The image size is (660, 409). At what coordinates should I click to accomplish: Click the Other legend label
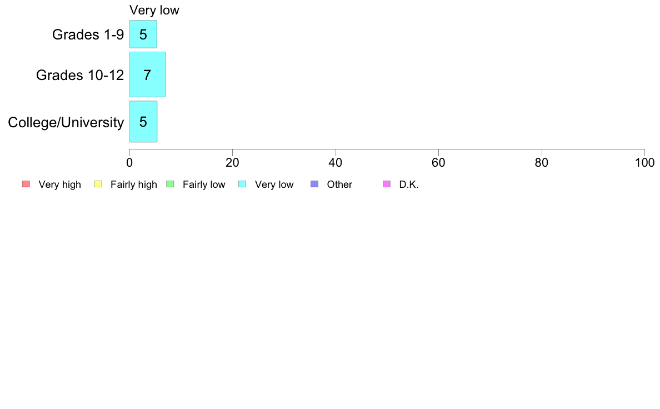339,184
